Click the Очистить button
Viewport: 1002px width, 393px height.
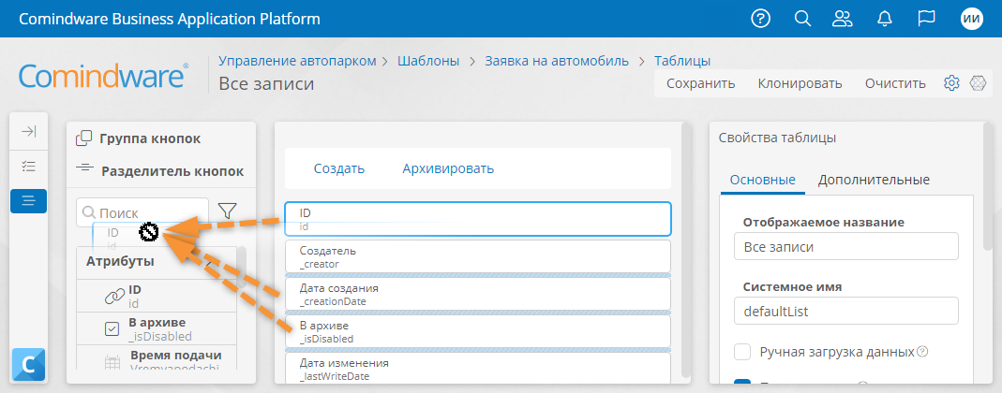pos(895,83)
